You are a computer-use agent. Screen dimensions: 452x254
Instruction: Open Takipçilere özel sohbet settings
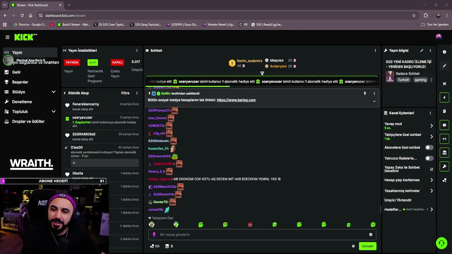[409, 137]
